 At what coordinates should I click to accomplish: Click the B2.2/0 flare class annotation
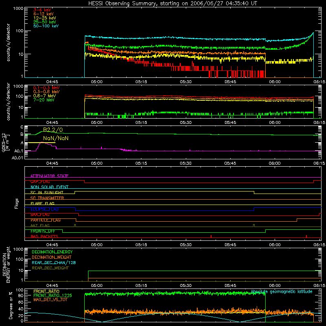[53, 130]
